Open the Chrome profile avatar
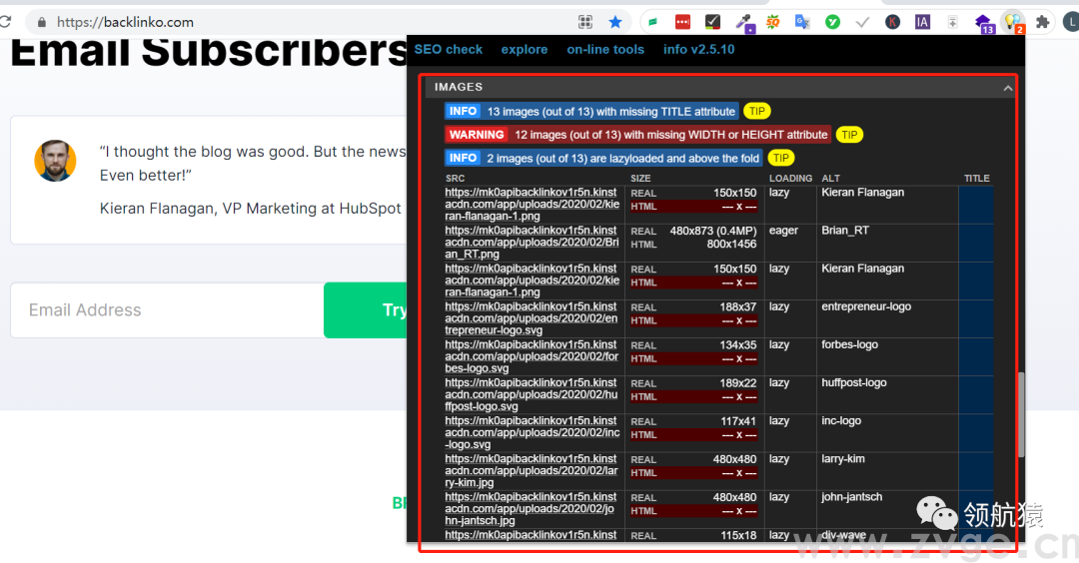 pos(1070,21)
